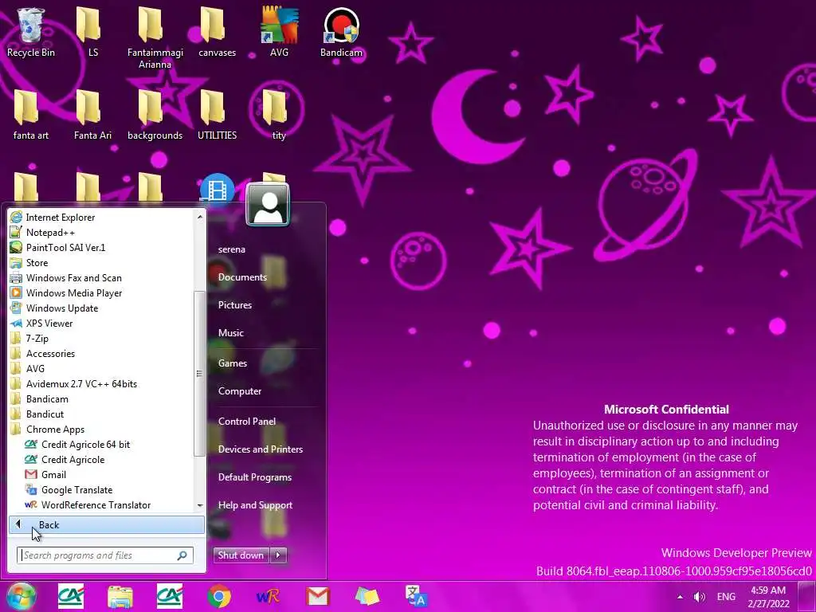816x612 pixels.
Task: Open the UTILITIES folder
Action: pos(217,115)
